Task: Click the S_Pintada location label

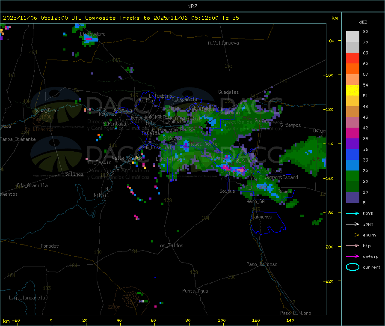Action: [114, 124]
